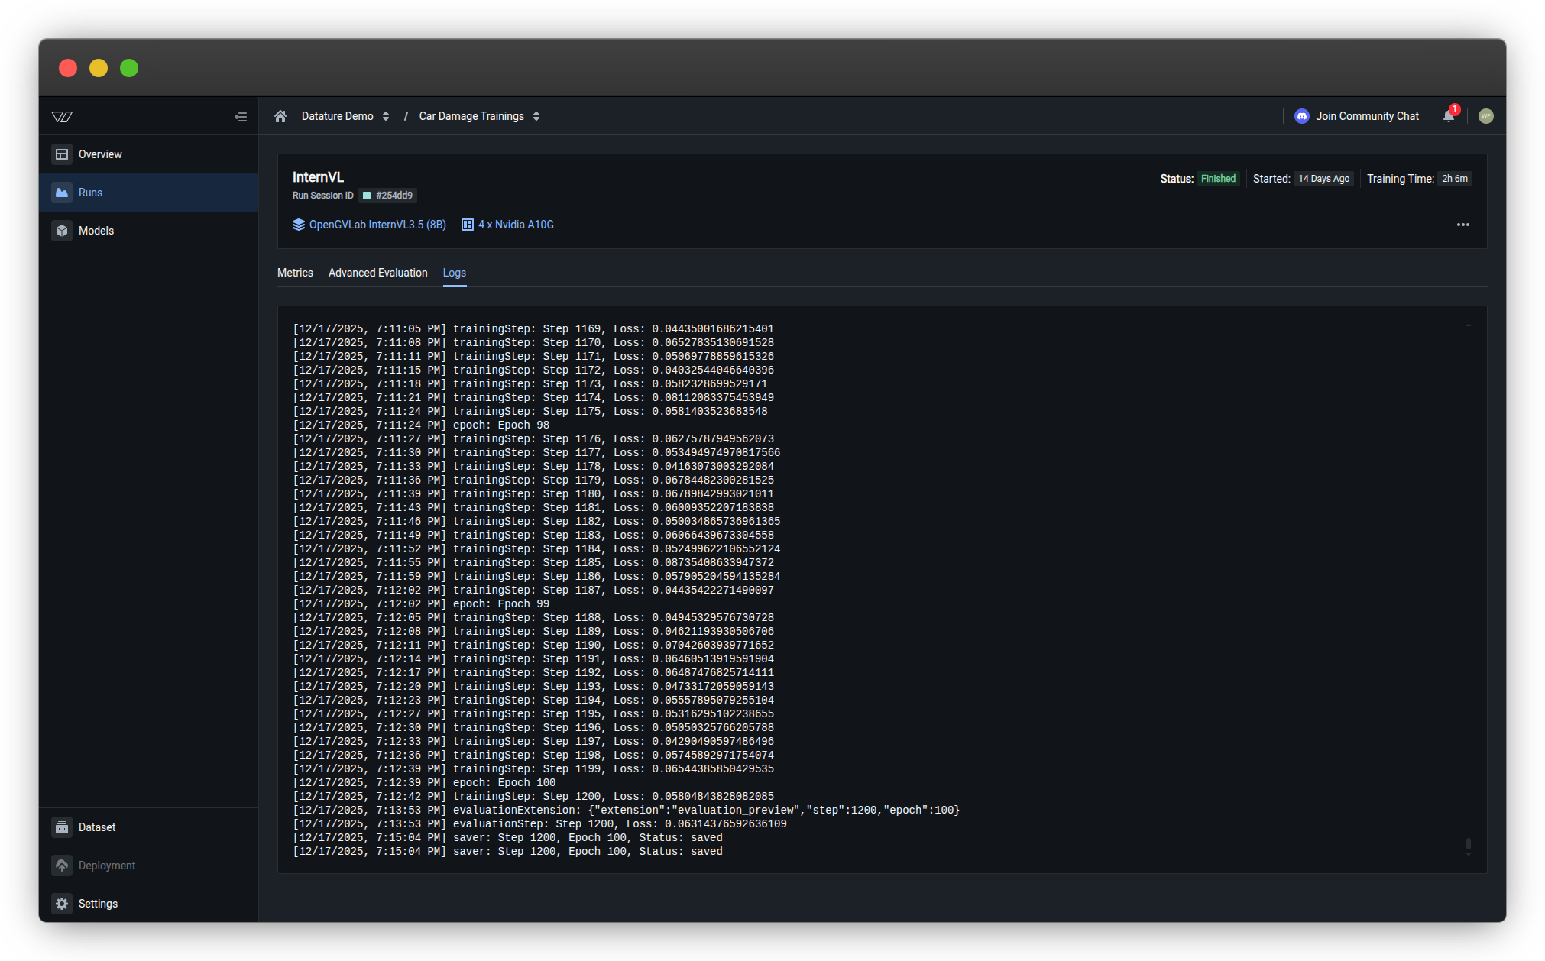The height and width of the screenshot is (961, 1545).
Task: Open the user avatar menu
Action: pos(1485,116)
